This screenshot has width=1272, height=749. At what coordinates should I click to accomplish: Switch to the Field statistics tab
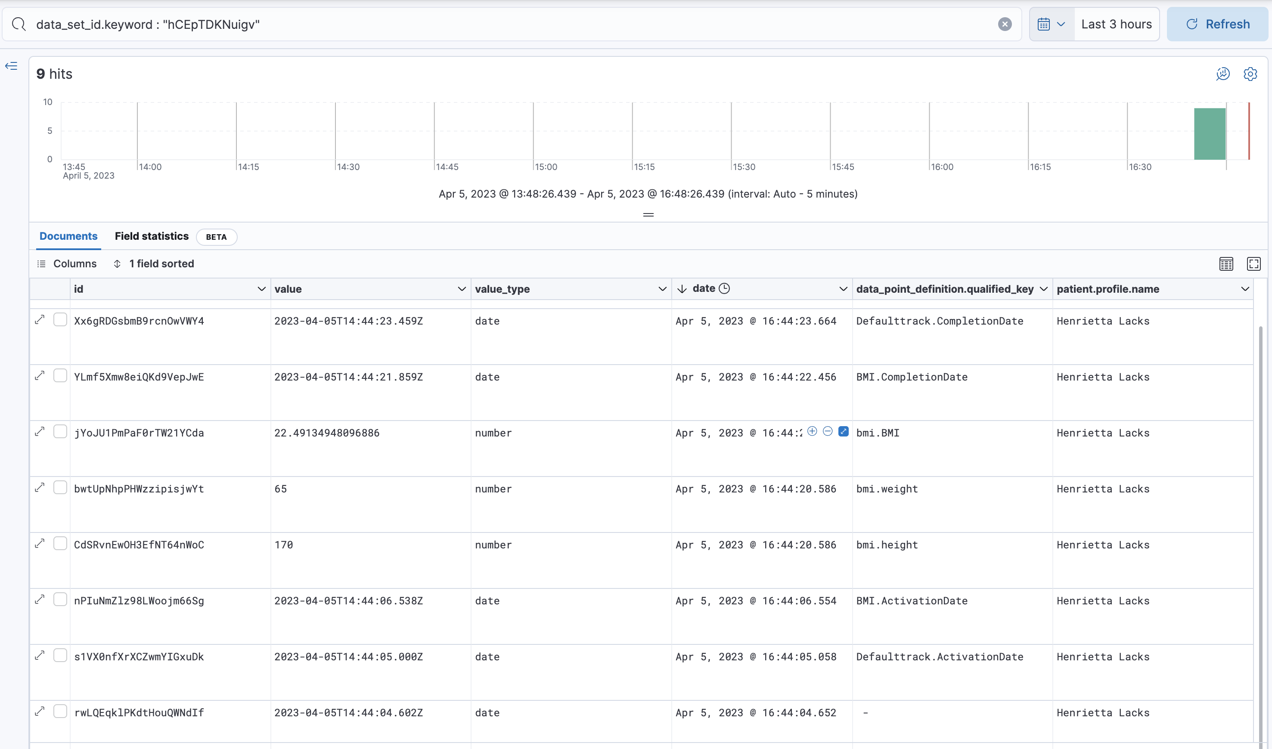point(152,236)
